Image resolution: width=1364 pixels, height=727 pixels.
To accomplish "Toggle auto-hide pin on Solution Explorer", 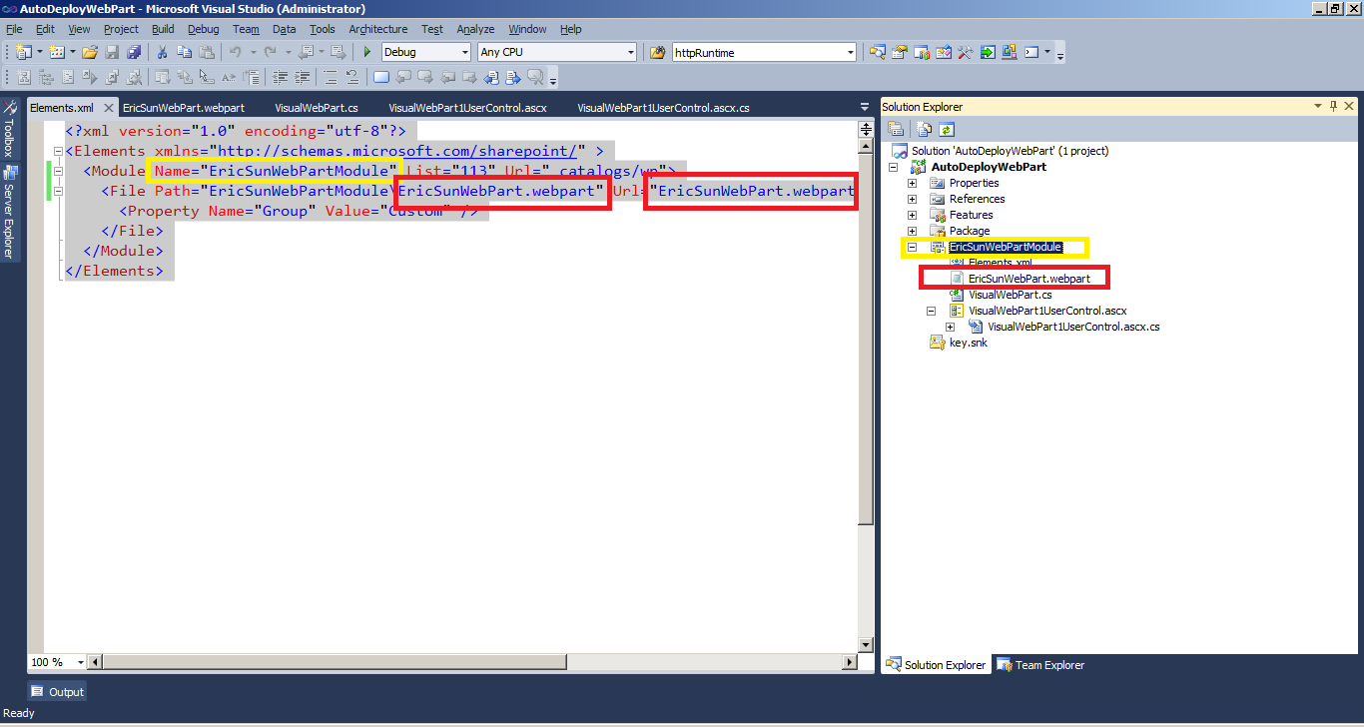I will (1332, 106).
